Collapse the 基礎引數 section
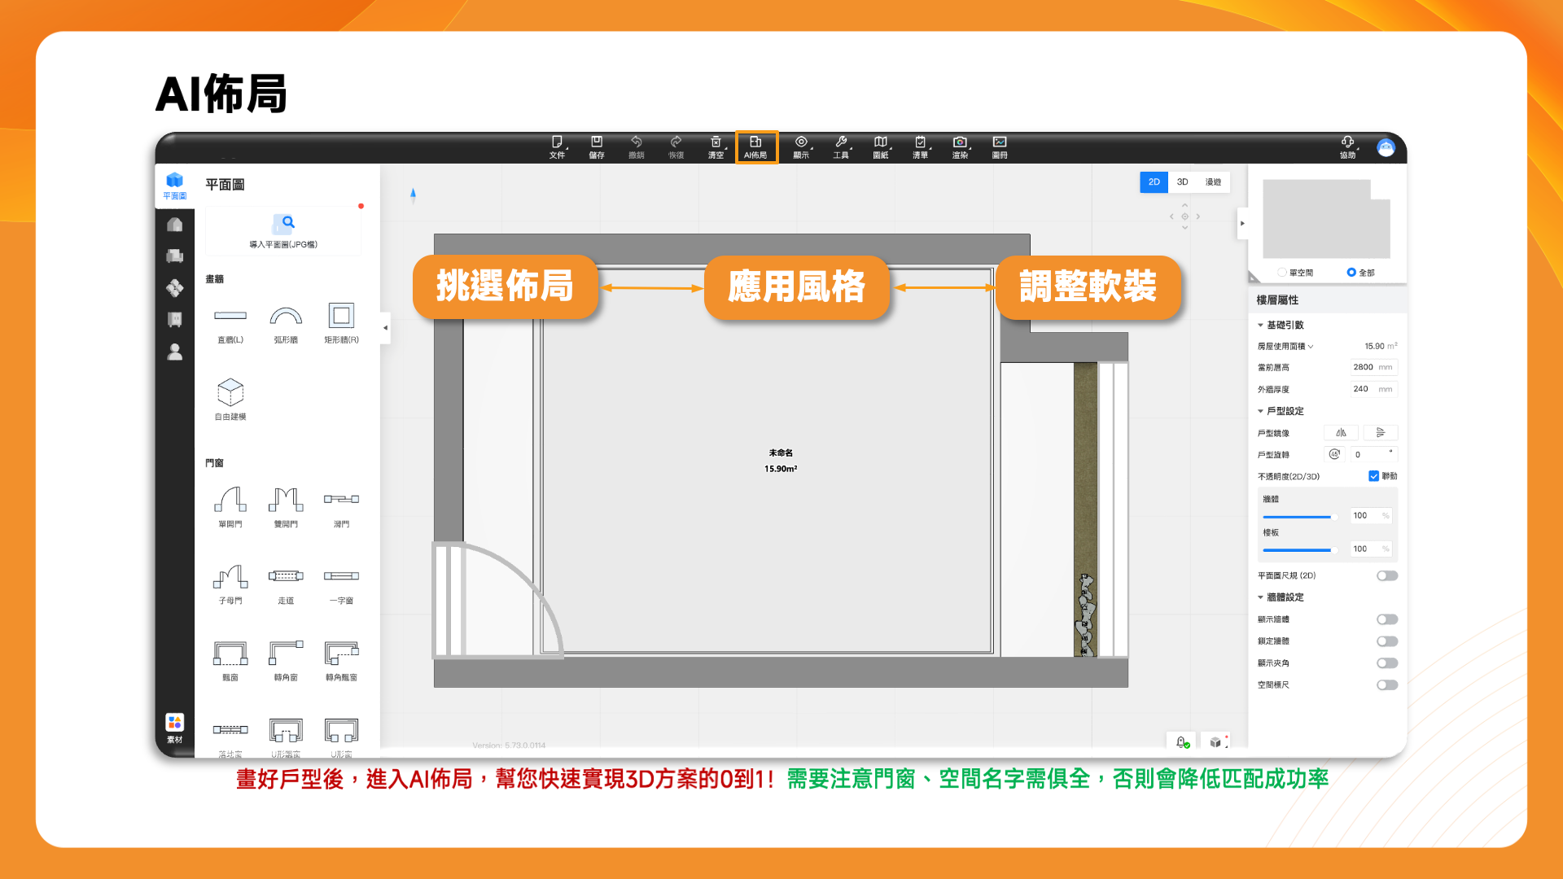This screenshot has height=879, width=1563. (1261, 325)
